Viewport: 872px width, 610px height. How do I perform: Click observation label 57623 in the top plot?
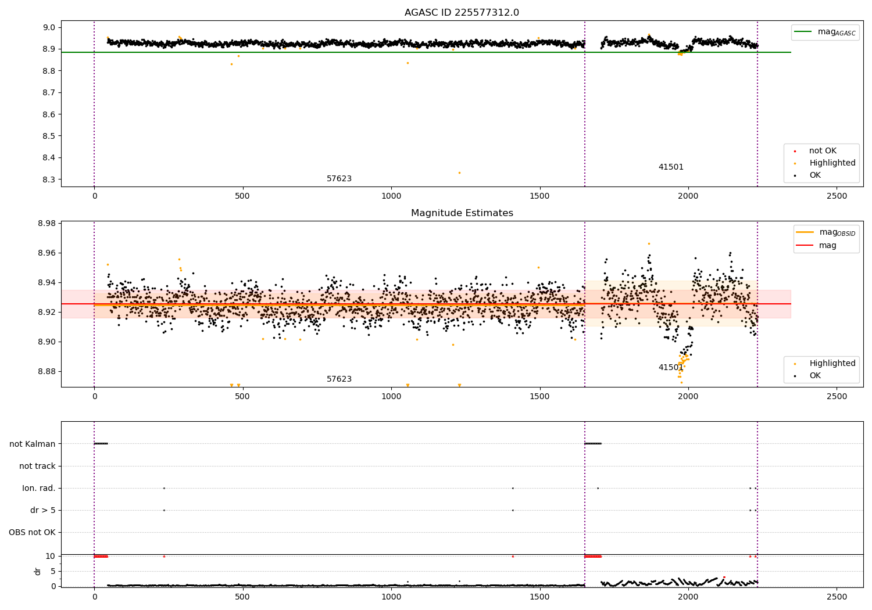point(339,179)
